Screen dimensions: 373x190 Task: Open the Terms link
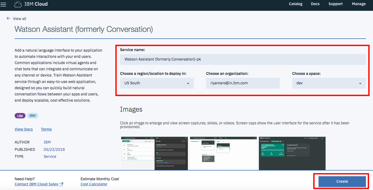click(46, 129)
